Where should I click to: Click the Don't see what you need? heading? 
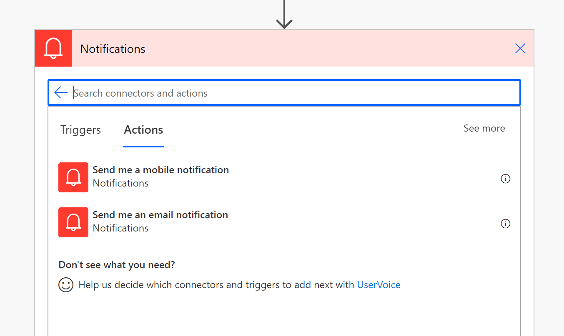coord(117,265)
